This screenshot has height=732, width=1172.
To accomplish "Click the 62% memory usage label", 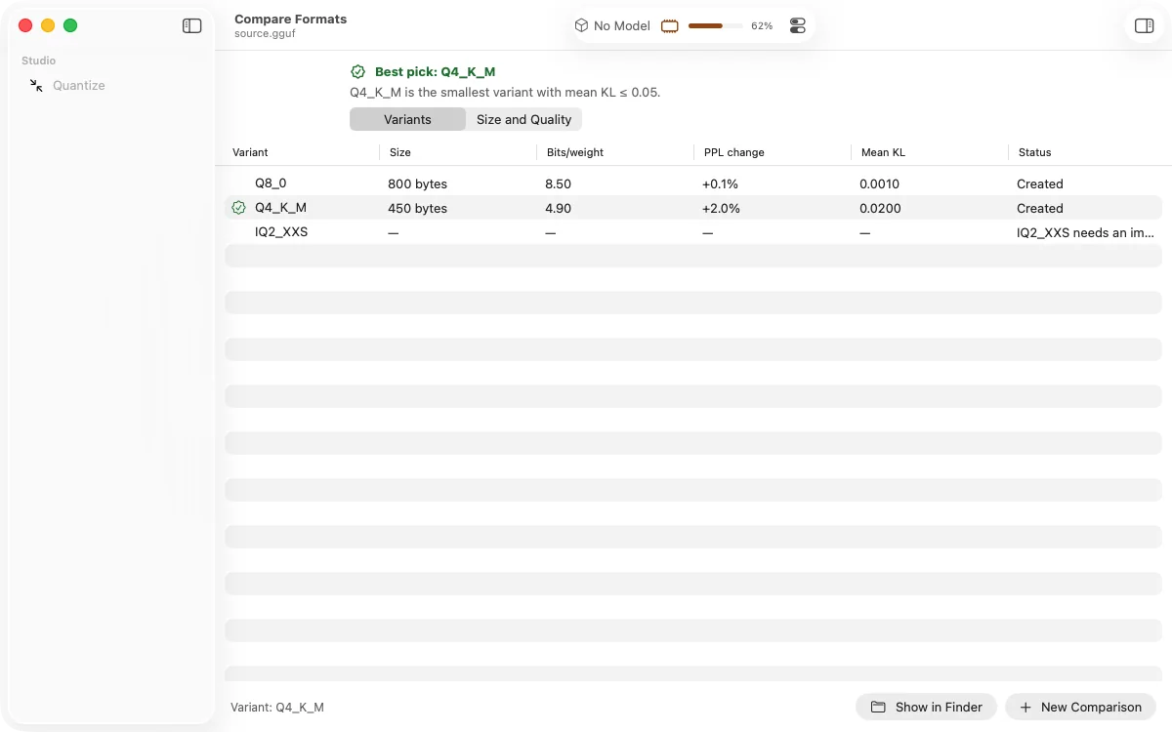I will (x=762, y=26).
